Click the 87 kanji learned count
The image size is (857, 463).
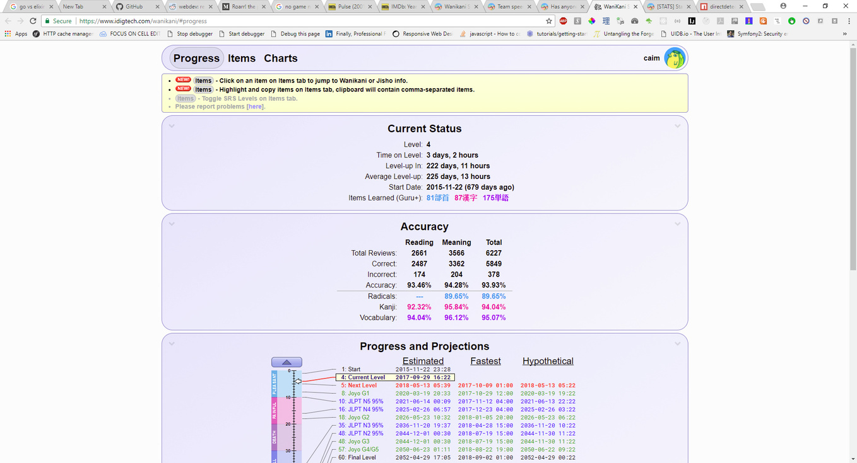[466, 198]
